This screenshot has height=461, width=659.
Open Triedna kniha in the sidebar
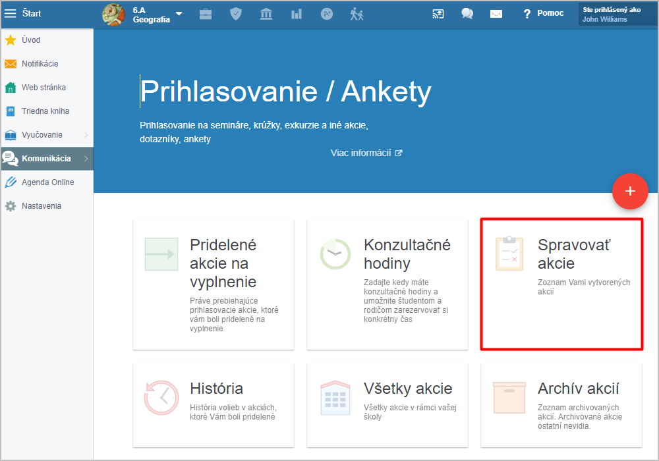point(47,111)
